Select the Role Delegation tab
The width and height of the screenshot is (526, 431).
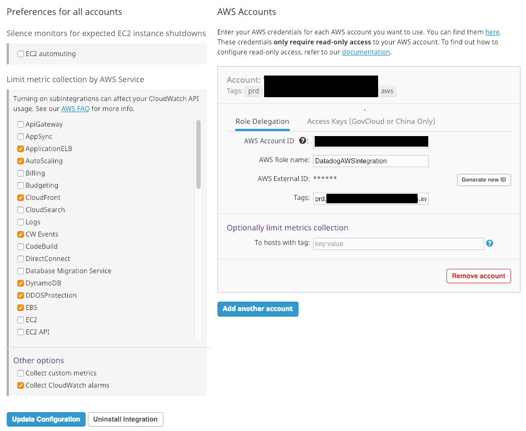262,121
